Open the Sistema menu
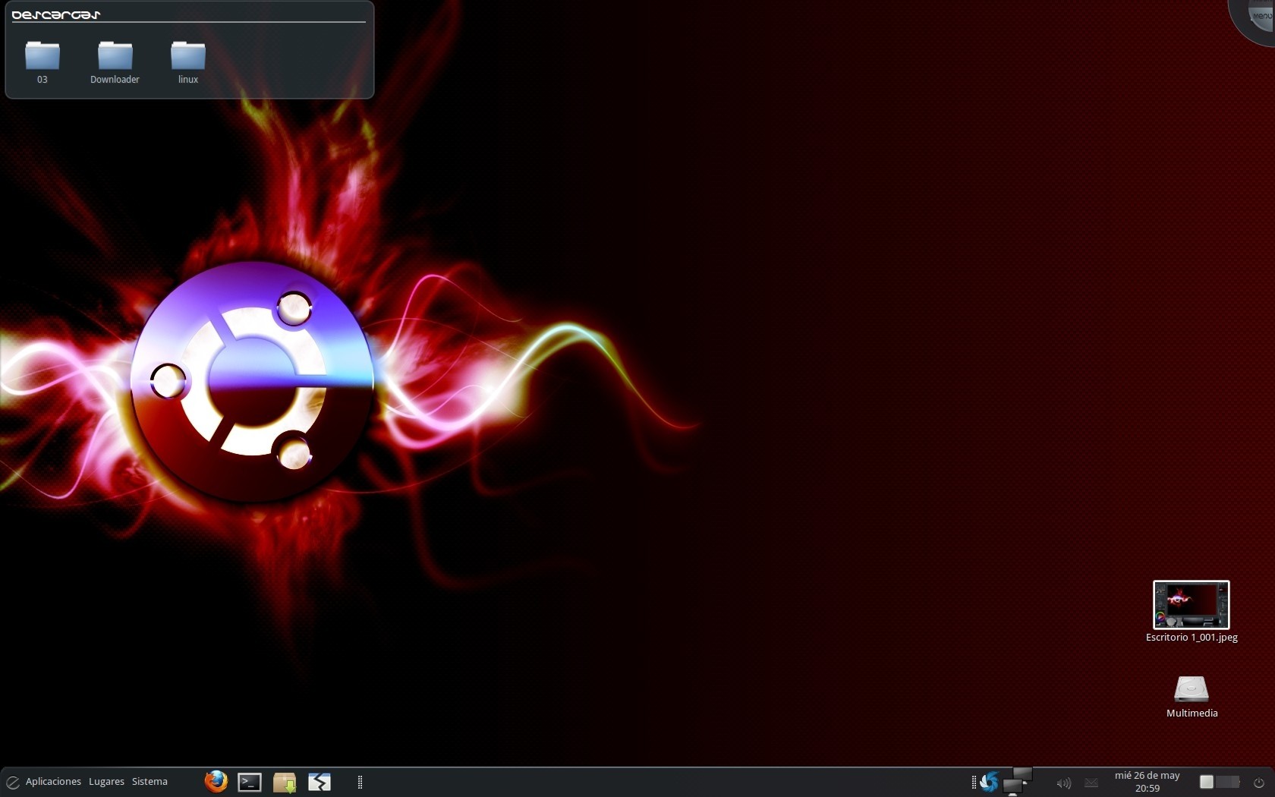Screen dimensions: 1275x797 (x=150, y=782)
